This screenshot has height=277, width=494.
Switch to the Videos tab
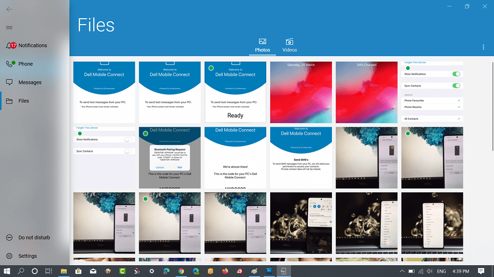tap(289, 45)
